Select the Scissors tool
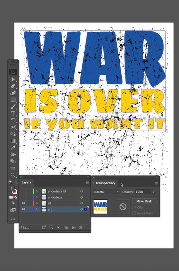 13,127
